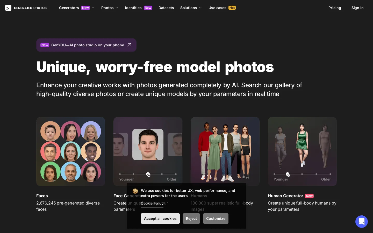Customize cookie preferences
The height and width of the screenshot is (233, 373).
216,219
